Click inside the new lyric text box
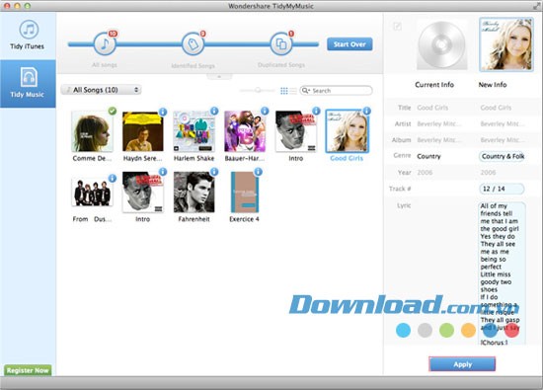 502,273
